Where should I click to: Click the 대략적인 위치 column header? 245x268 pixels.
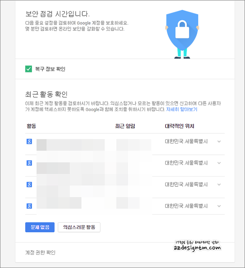pyautogui.click(x=179, y=126)
